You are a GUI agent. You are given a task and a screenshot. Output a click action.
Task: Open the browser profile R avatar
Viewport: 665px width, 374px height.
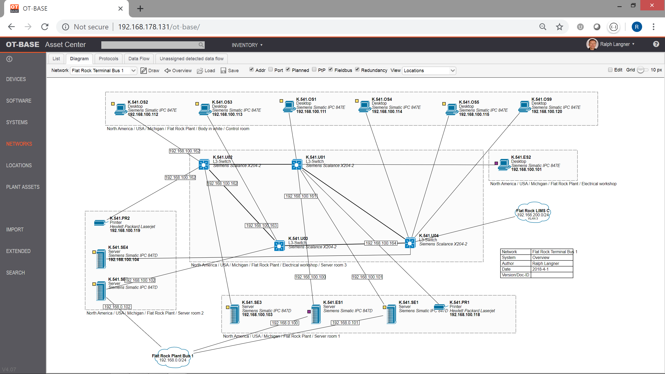point(637,27)
